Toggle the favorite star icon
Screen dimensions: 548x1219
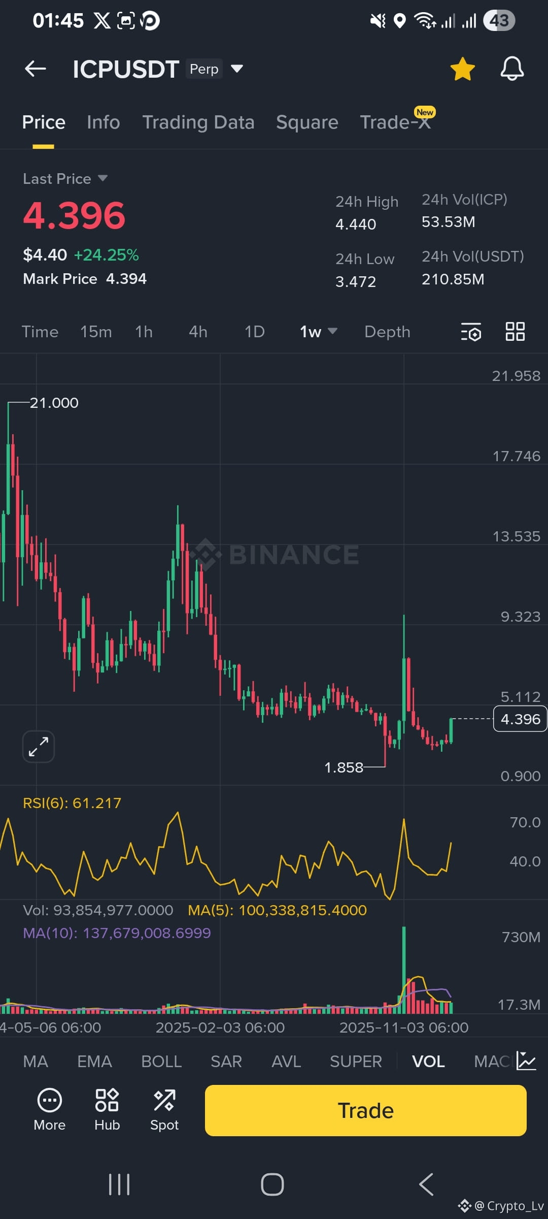[462, 69]
